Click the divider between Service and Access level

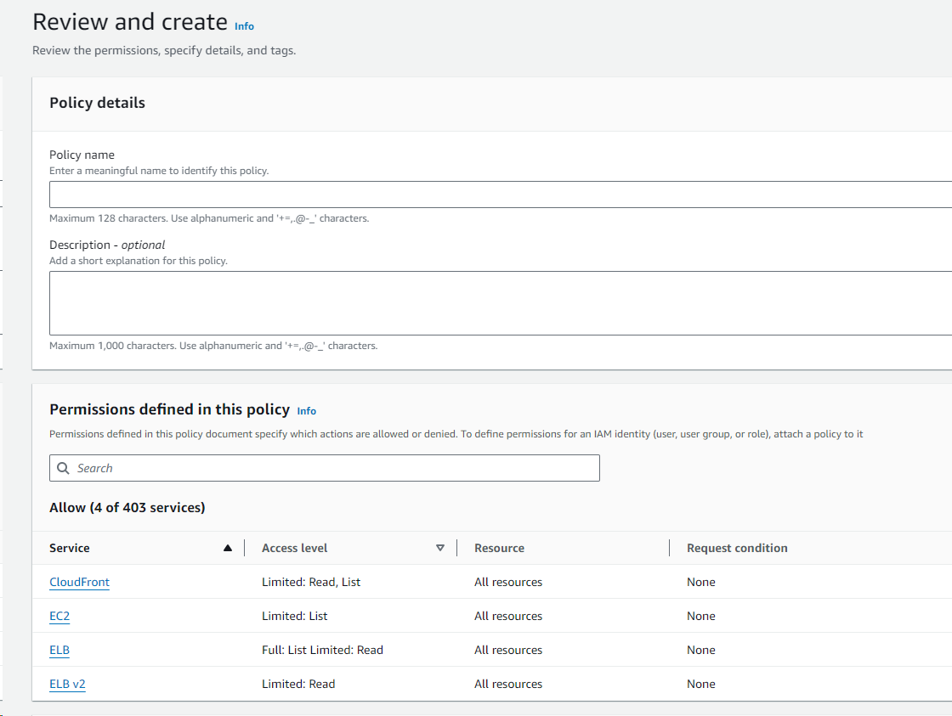(x=245, y=548)
